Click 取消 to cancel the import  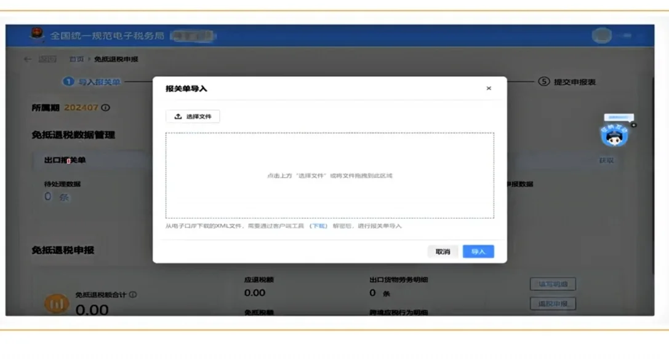pos(443,251)
